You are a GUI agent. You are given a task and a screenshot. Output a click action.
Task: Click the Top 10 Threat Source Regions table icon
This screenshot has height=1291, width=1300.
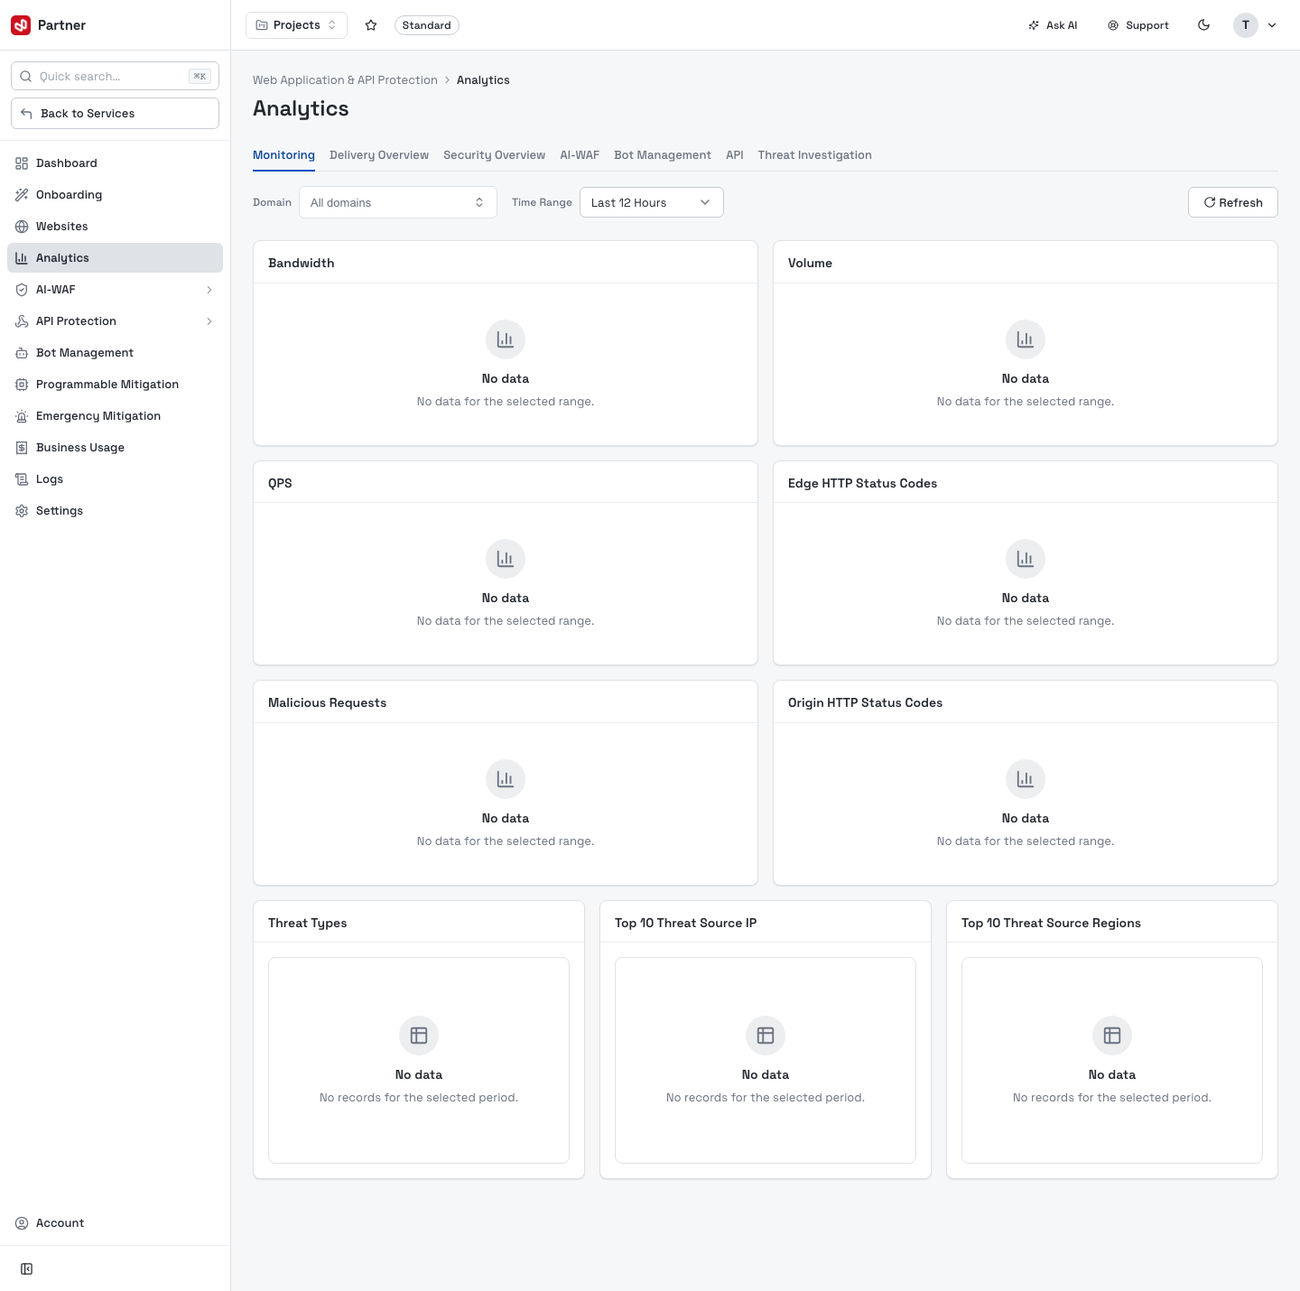[x=1112, y=1036]
